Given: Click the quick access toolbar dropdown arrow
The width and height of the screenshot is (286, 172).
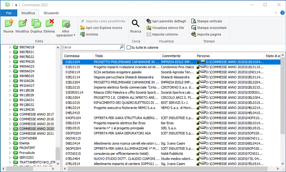Looking at the screenshot, I should (16, 5).
